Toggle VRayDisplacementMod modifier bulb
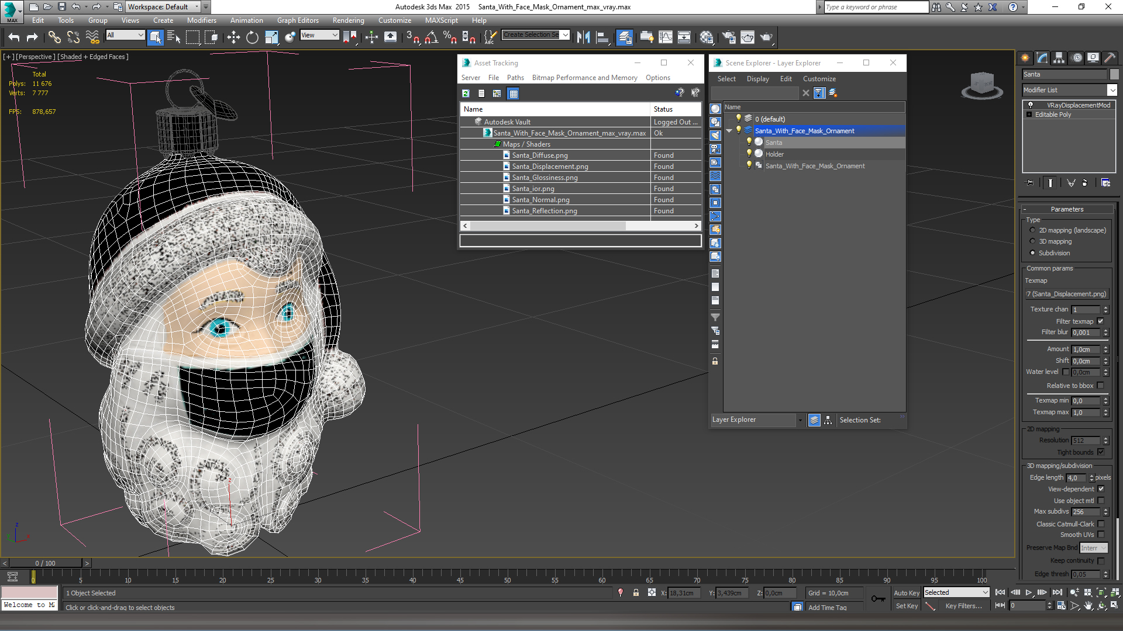The width and height of the screenshot is (1123, 631). pos(1031,105)
